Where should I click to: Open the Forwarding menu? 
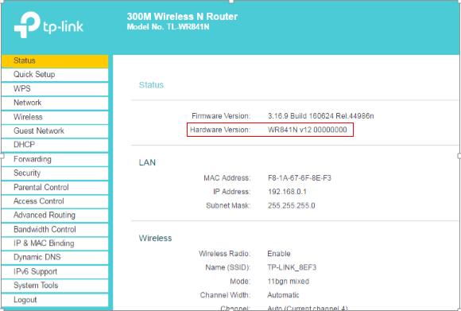click(55, 159)
